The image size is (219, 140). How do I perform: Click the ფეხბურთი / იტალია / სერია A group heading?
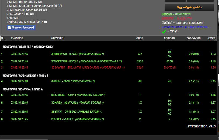[x=23, y=89]
